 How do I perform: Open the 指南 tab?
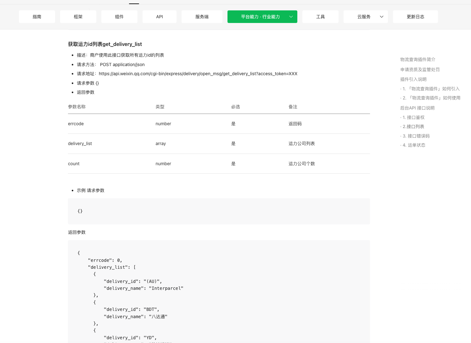pyautogui.click(x=37, y=17)
